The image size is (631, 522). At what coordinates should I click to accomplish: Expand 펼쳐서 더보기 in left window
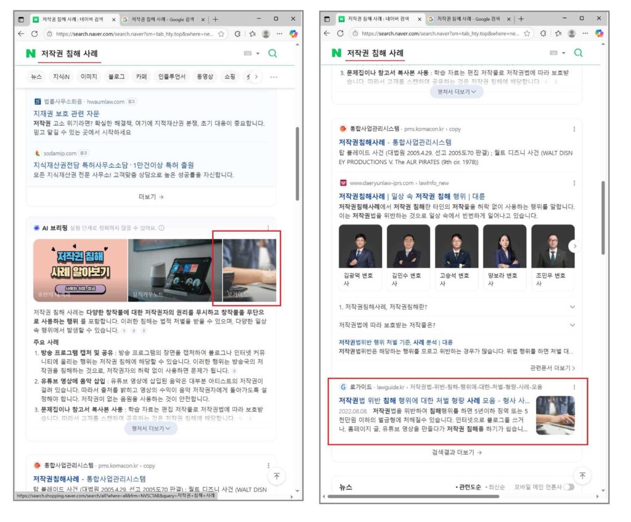[151, 428]
